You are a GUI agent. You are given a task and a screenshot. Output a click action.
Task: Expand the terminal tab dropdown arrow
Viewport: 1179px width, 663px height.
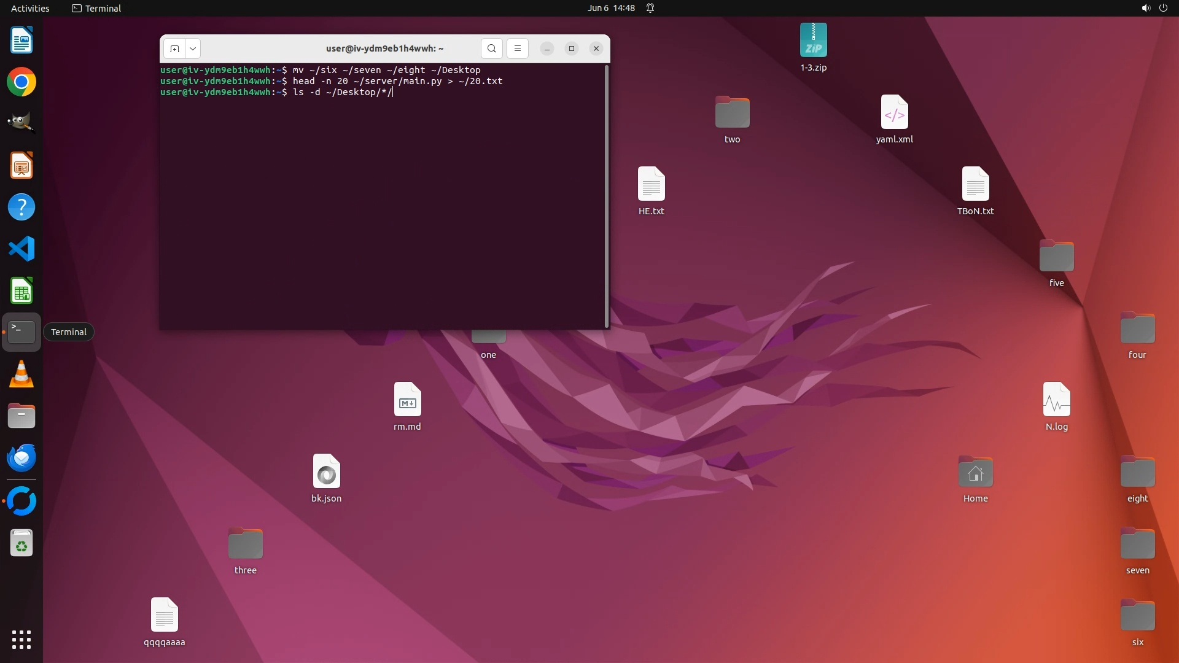coord(193,48)
